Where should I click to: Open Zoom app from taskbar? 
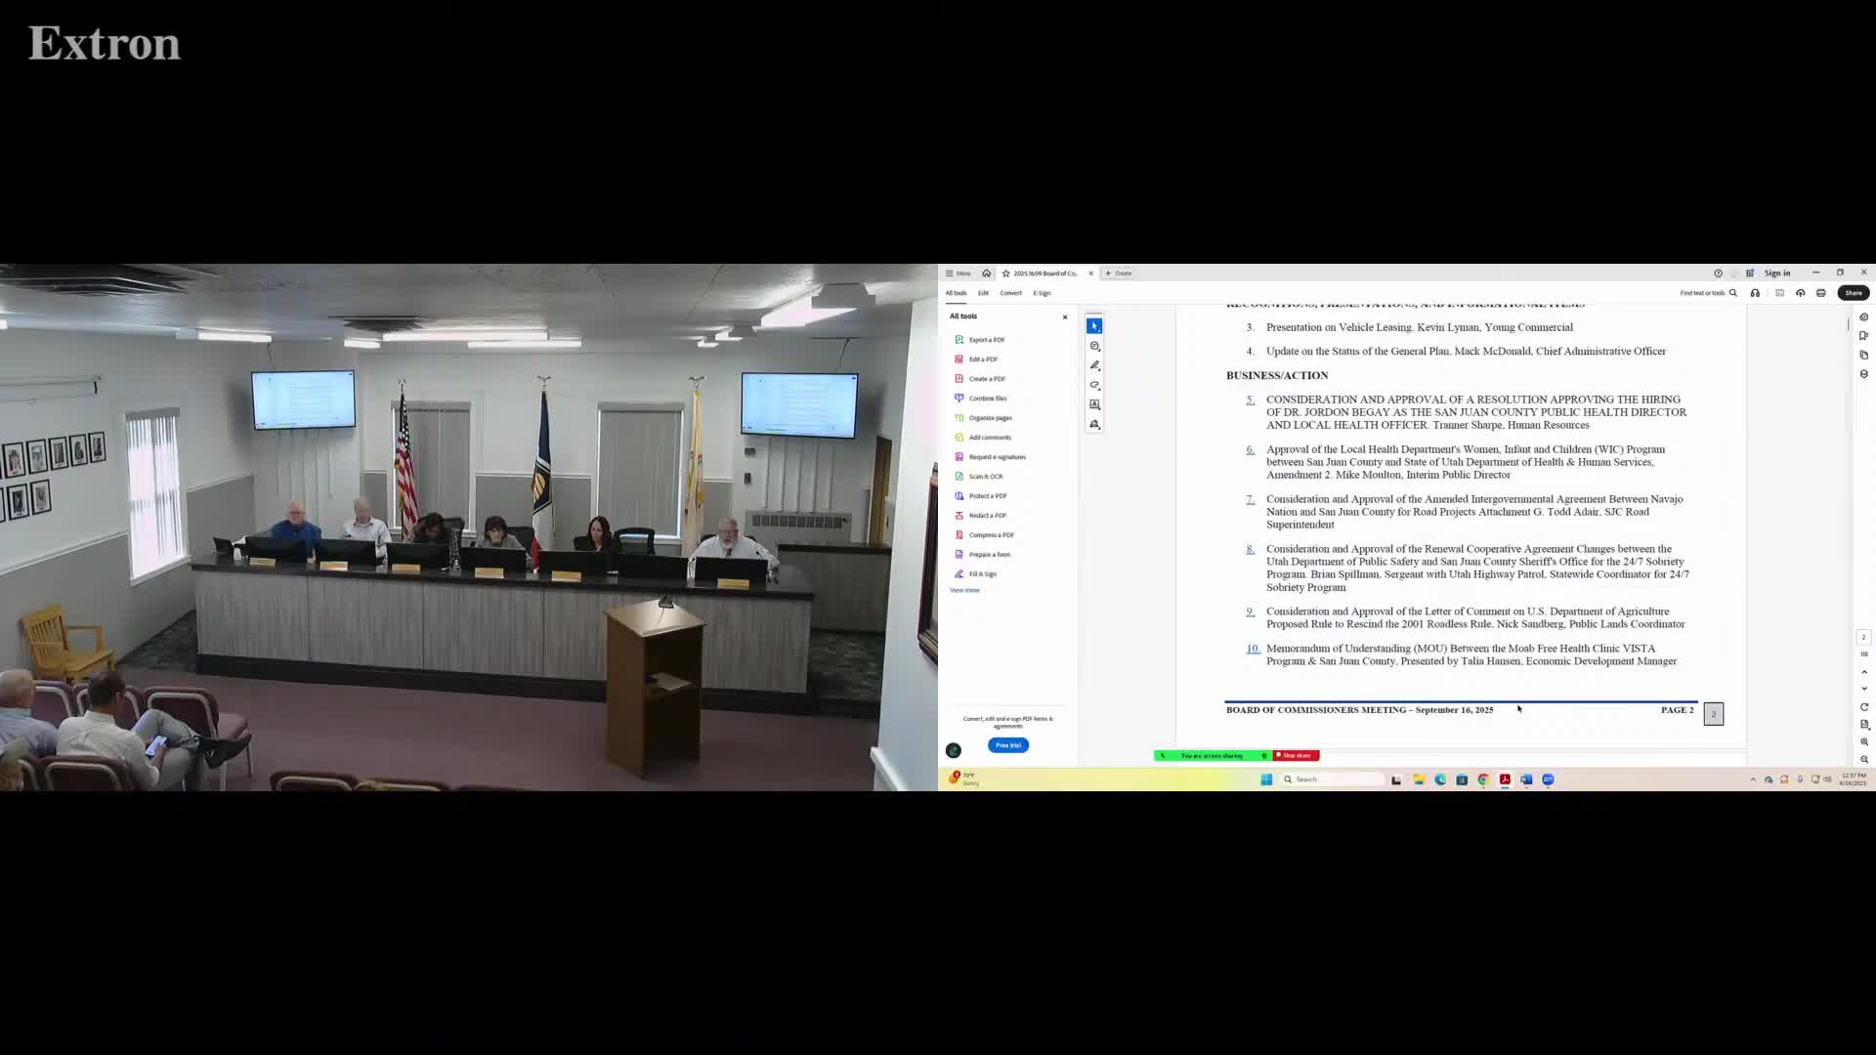(x=1548, y=780)
